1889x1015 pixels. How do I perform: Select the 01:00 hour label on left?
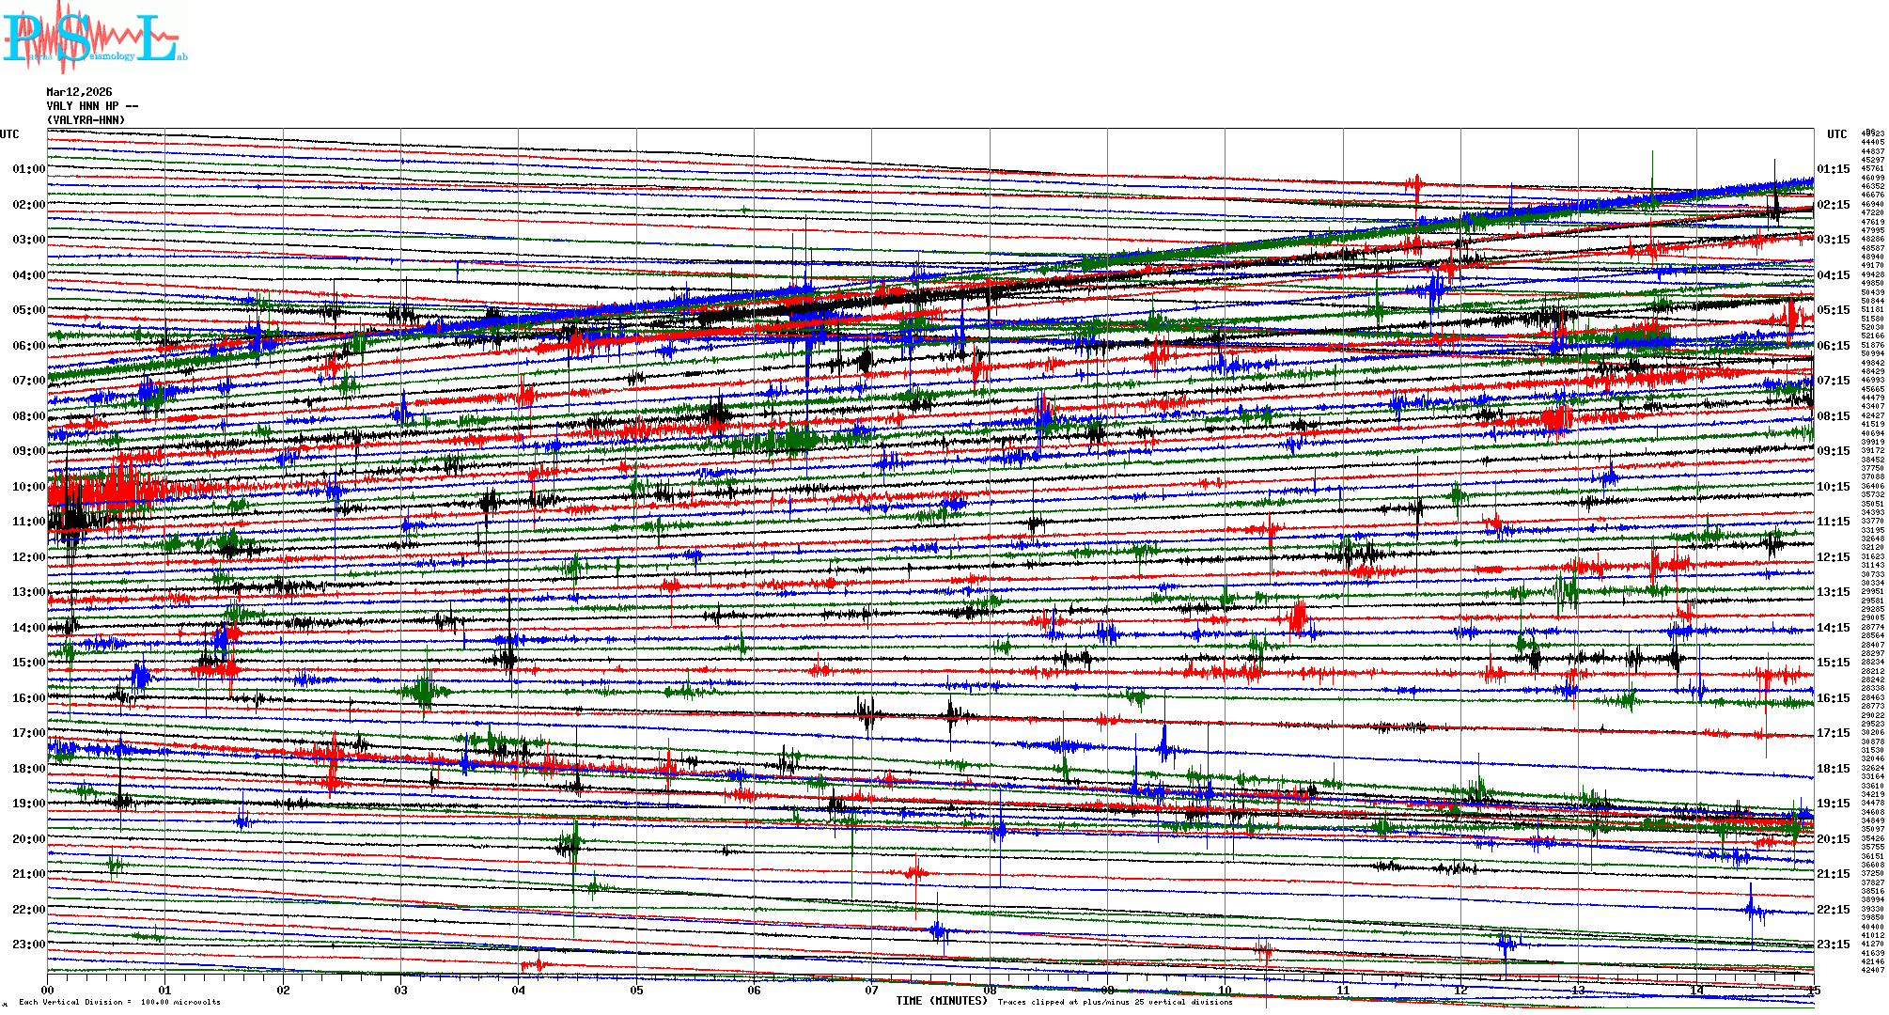coord(28,169)
